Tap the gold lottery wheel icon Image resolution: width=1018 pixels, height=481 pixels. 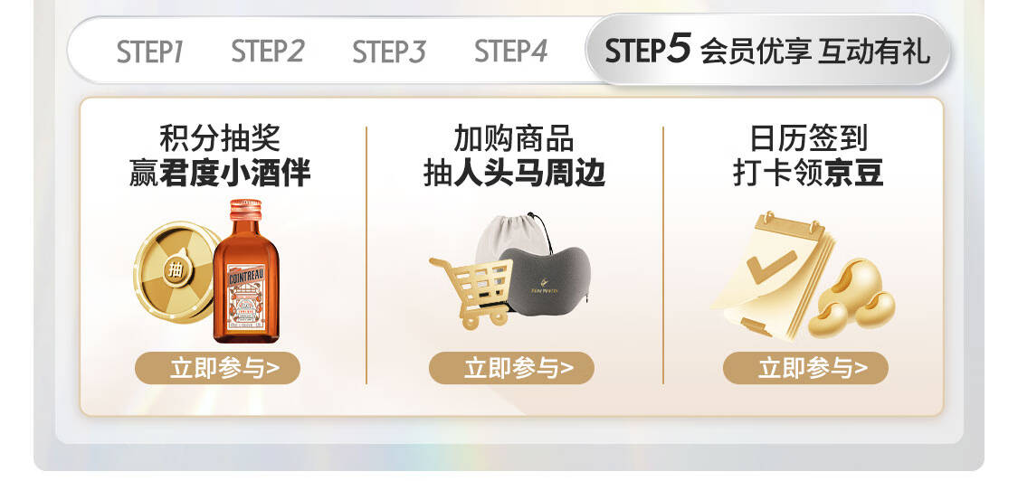(x=174, y=270)
